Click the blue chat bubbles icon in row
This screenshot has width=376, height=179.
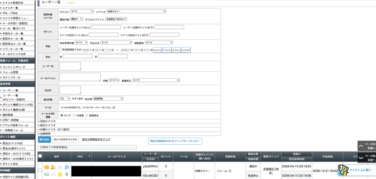pyautogui.click(x=66, y=167)
